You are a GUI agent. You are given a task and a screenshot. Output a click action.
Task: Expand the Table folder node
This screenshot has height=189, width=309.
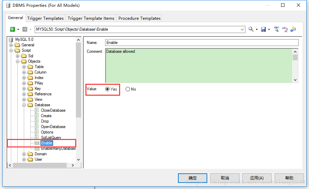(24, 67)
